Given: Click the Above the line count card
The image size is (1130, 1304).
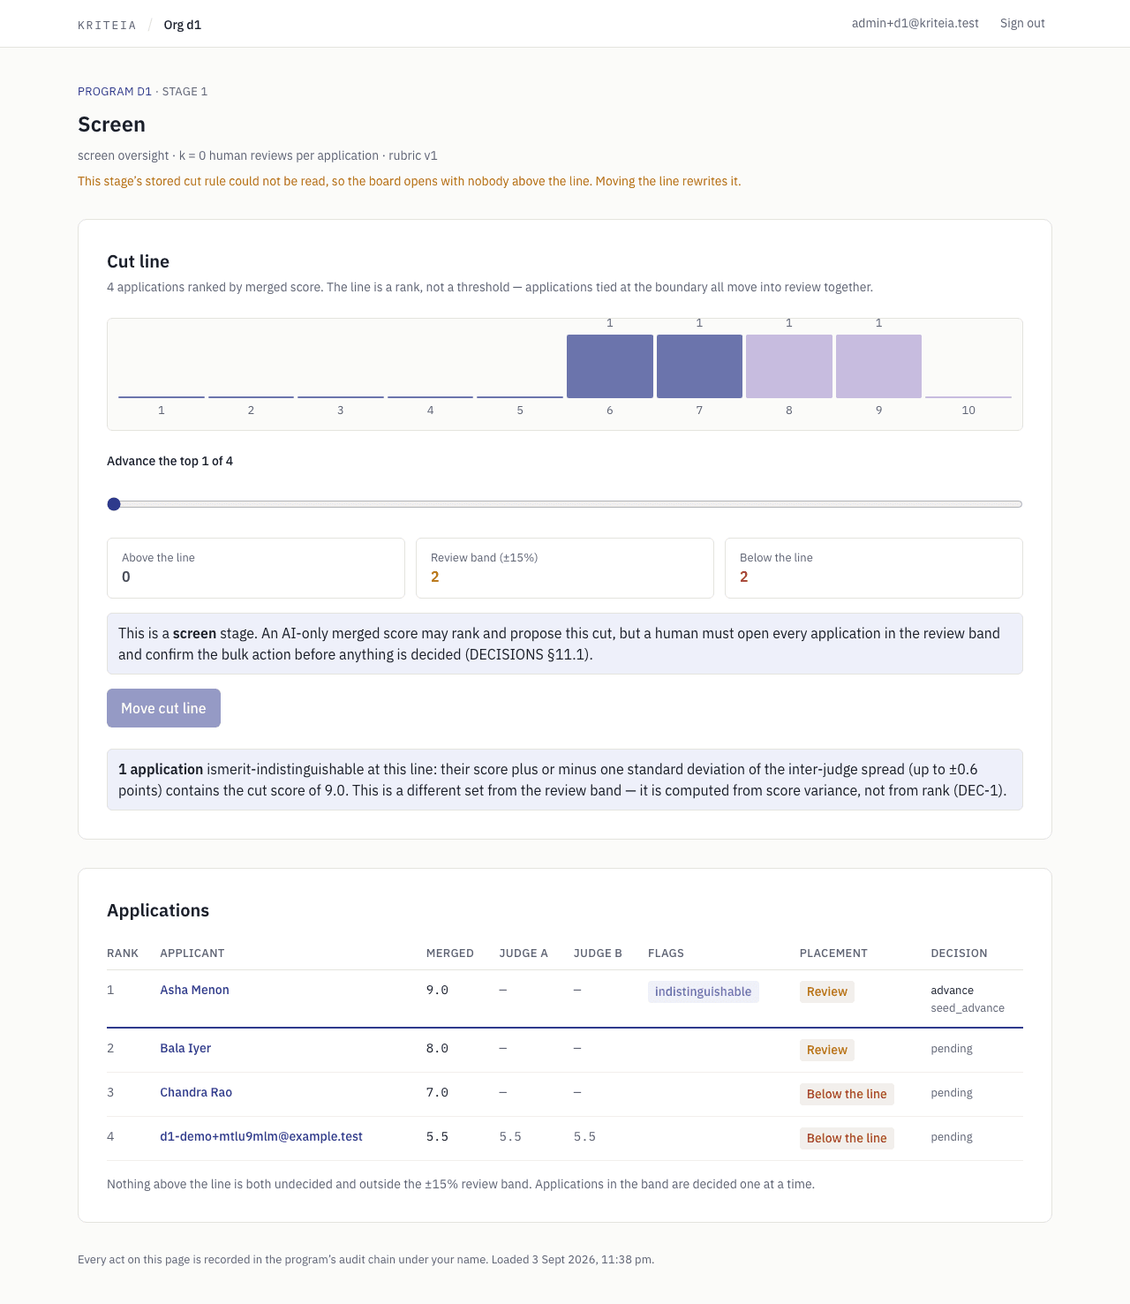Looking at the screenshot, I should (x=256, y=568).
